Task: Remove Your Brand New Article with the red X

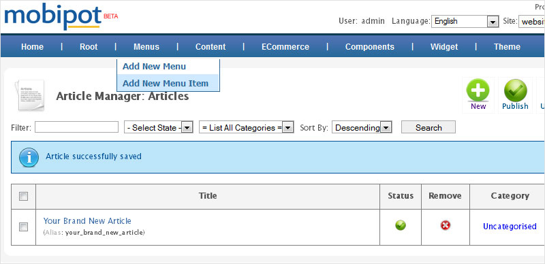Action: click(446, 225)
